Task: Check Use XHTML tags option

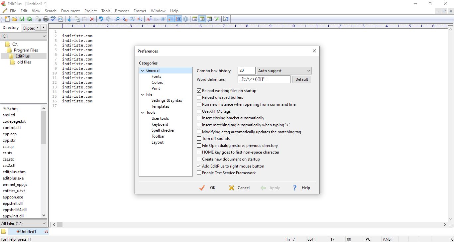Action: click(x=199, y=111)
